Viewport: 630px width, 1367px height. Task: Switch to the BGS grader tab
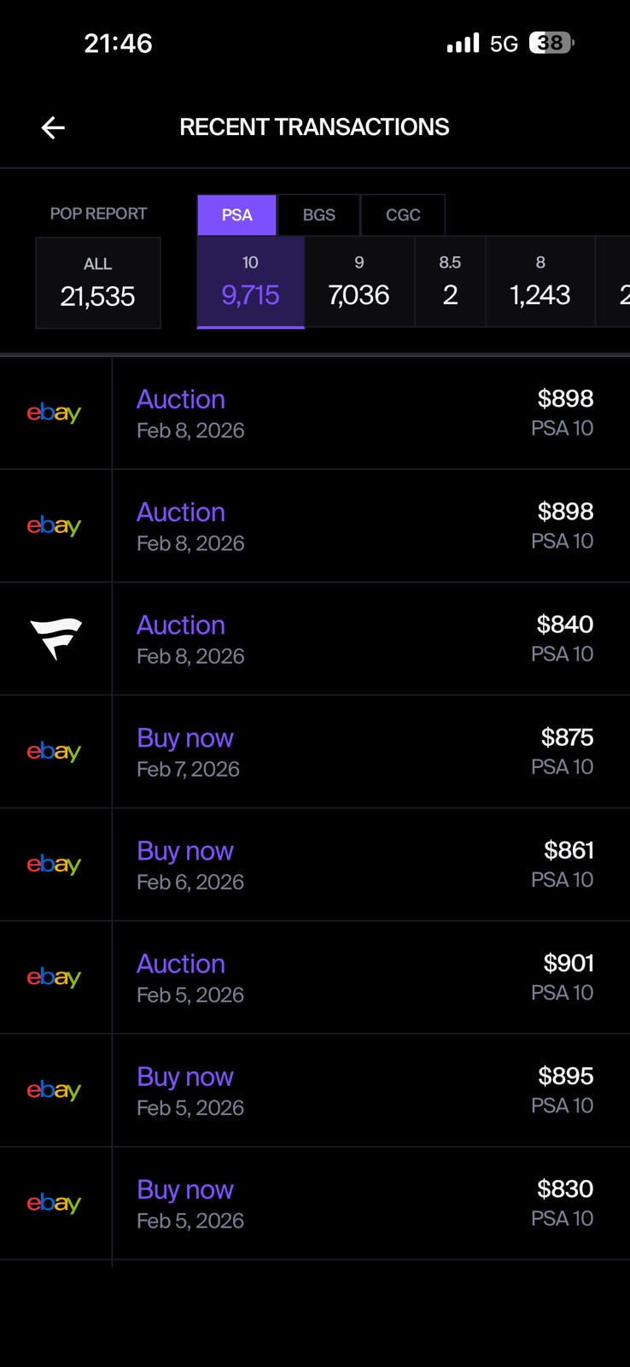click(318, 214)
